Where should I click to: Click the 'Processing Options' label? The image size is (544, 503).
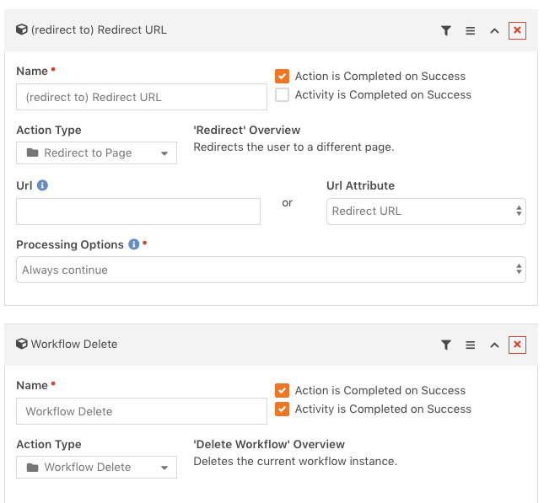[x=70, y=244]
